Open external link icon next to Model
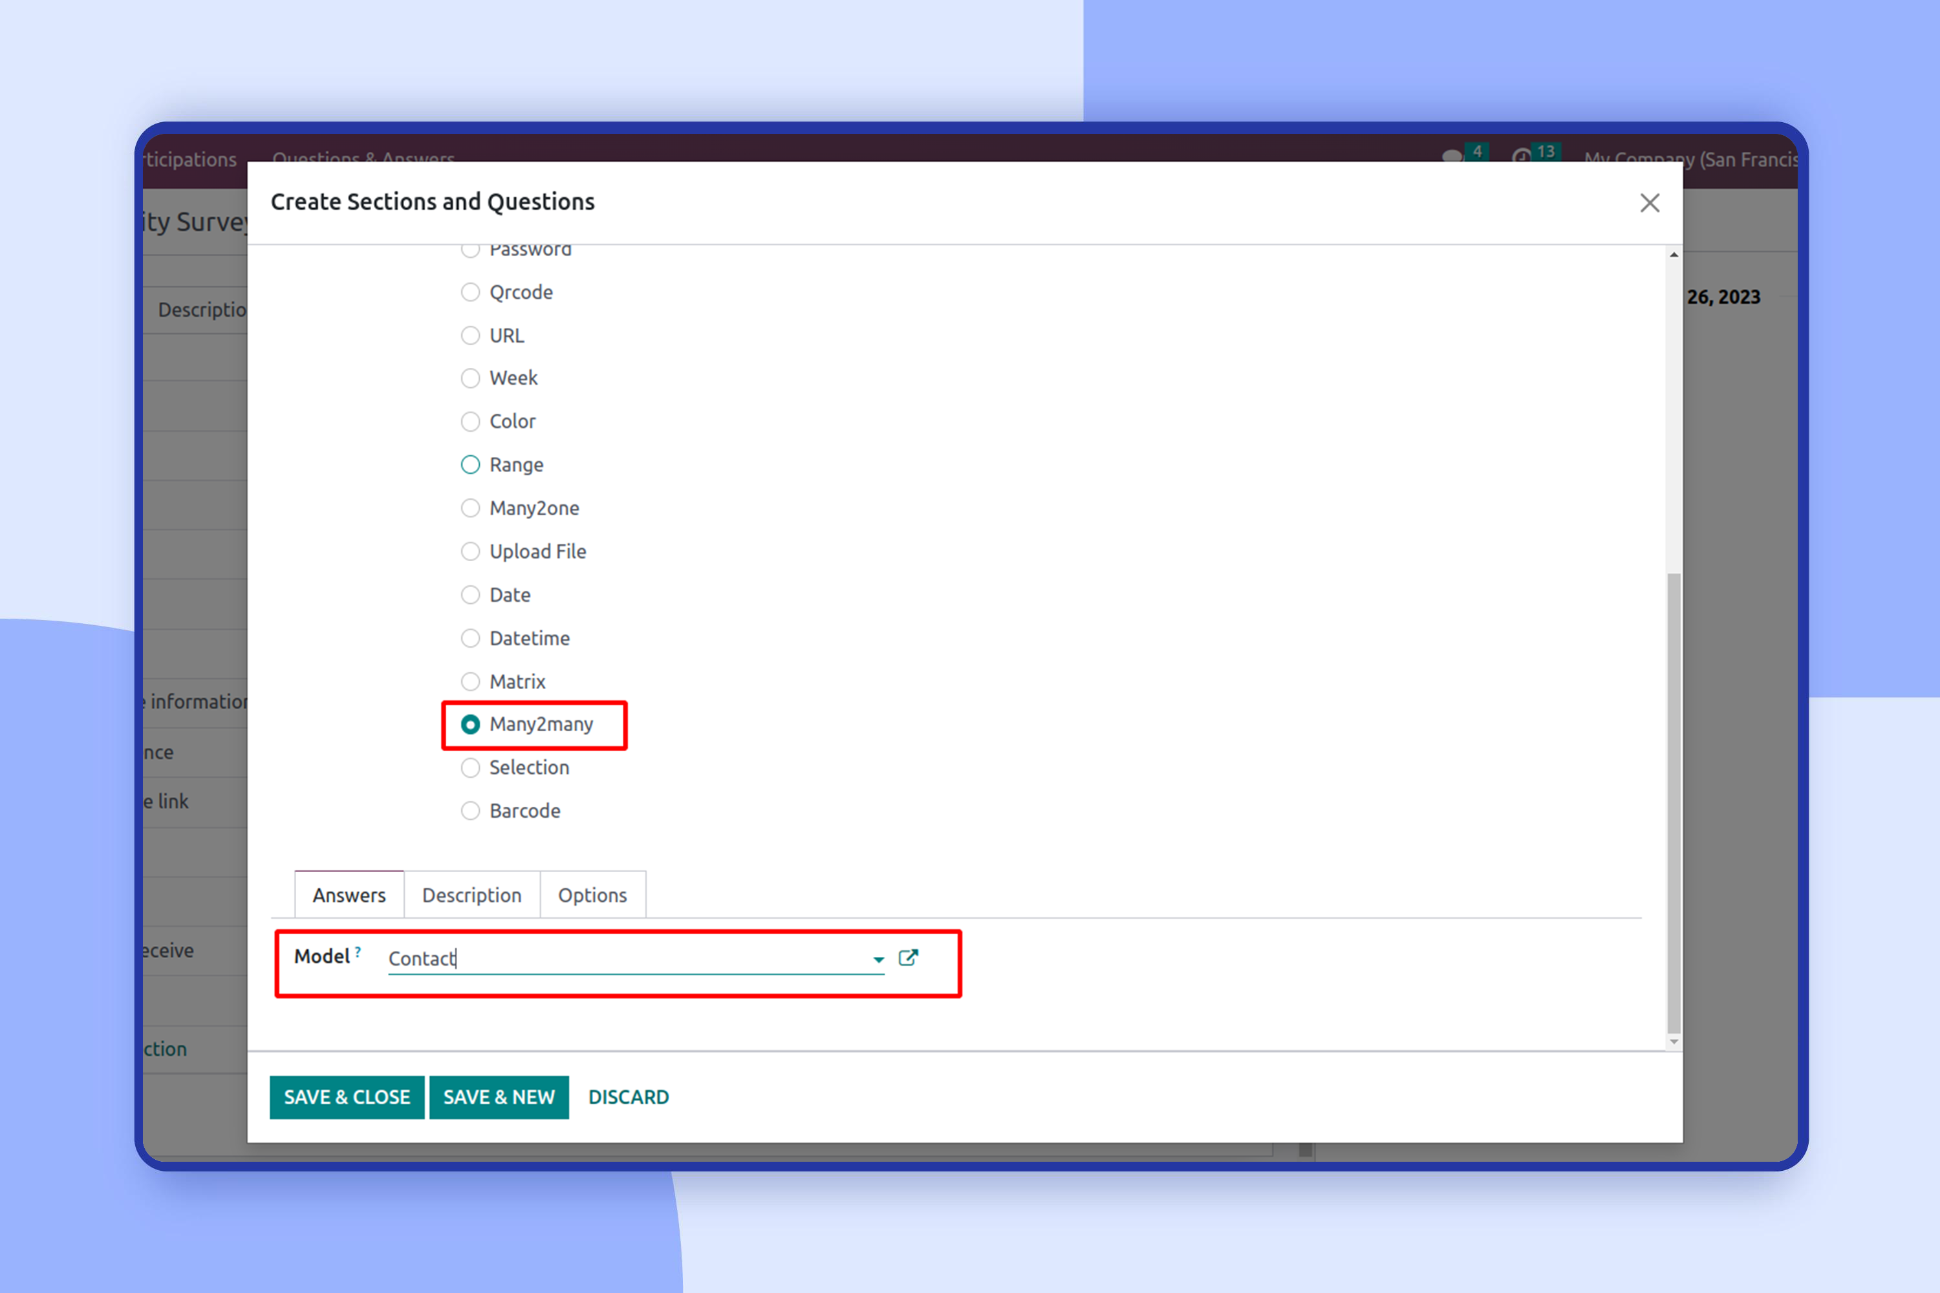1940x1293 pixels. 908,957
